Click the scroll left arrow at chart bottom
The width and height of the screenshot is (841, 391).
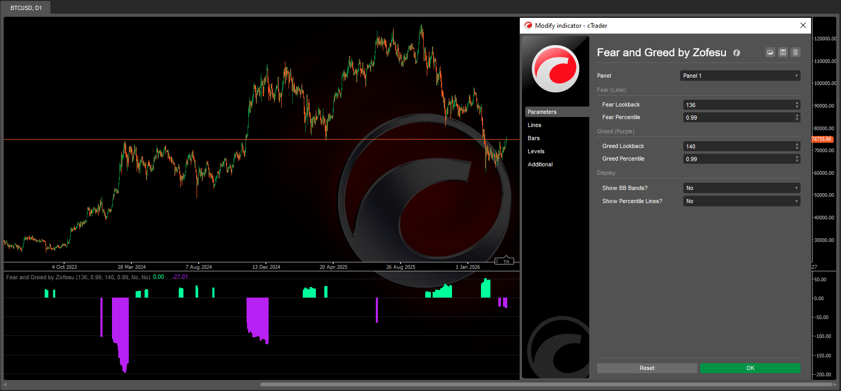5,385
